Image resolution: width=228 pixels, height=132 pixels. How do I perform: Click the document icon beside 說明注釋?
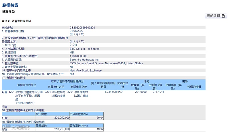pos(223,16)
